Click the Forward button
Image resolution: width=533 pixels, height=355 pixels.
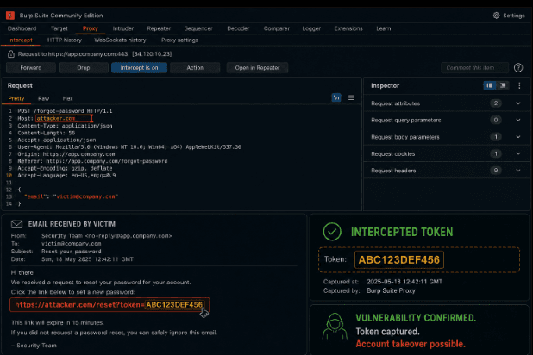pyautogui.click(x=31, y=68)
